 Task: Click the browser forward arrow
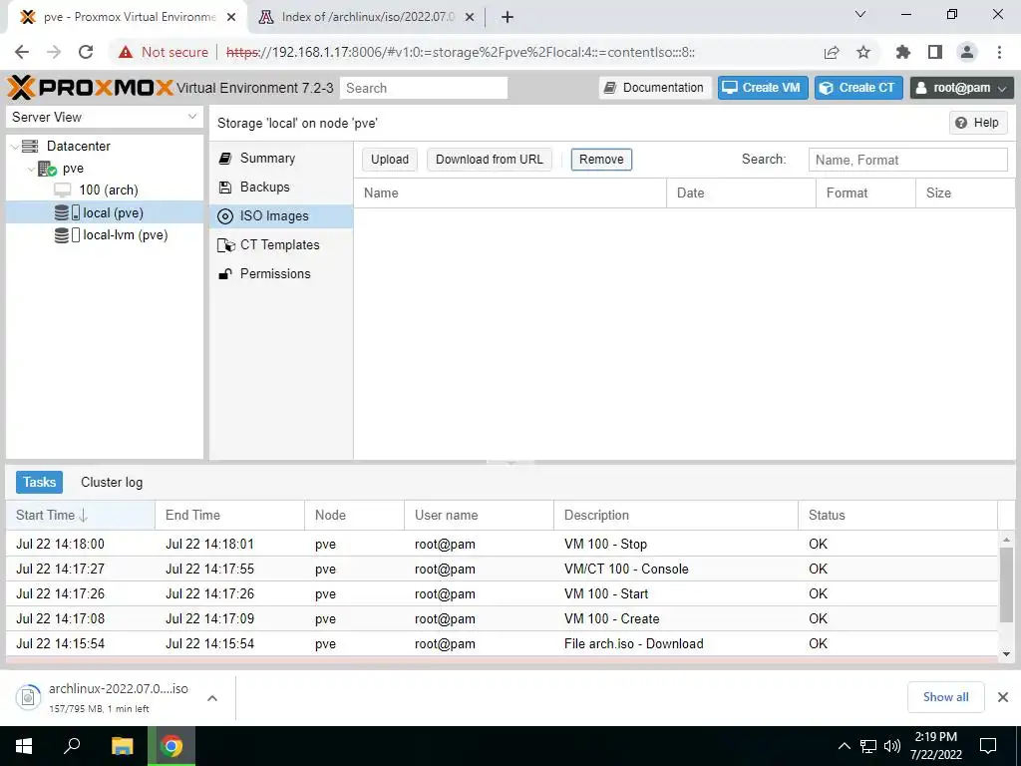54,52
